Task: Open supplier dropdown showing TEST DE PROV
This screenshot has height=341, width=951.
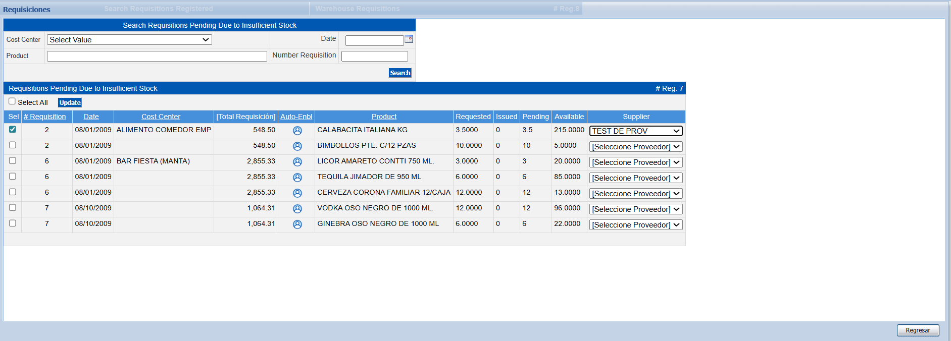Action: [x=636, y=131]
